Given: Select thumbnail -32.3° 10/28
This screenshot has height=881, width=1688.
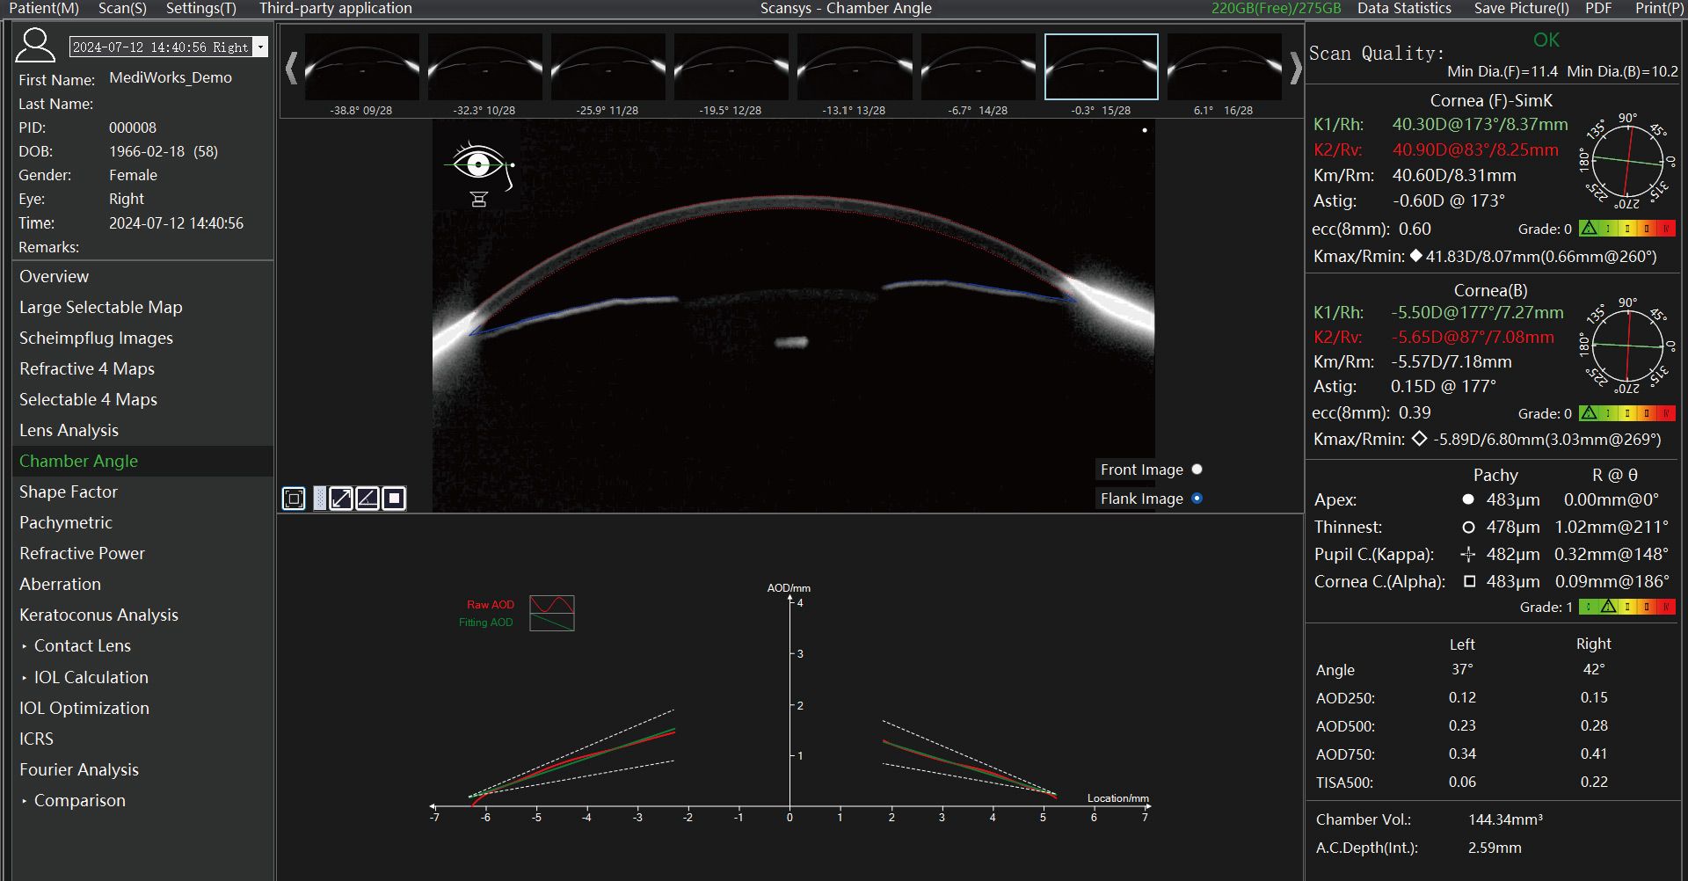Looking at the screenshot, I should [x=484, y=68].
